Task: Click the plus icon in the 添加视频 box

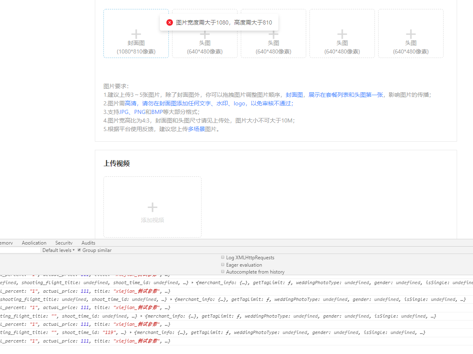Action: tap(152, 207)
